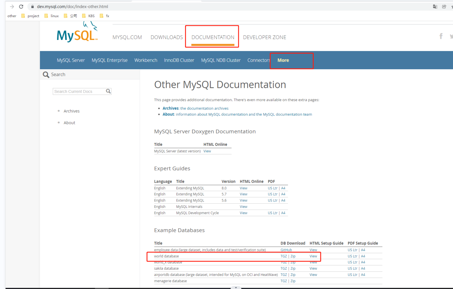Open the translate page icon
Image resolution: width=453 pixels, height=289 pixels.
click(x=435, y=6)
